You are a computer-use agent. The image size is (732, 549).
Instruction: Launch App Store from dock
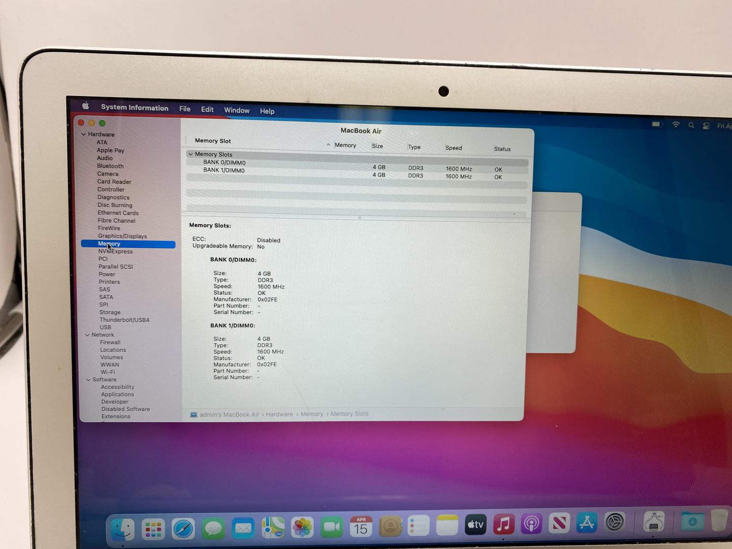click(x=587, y=523)
